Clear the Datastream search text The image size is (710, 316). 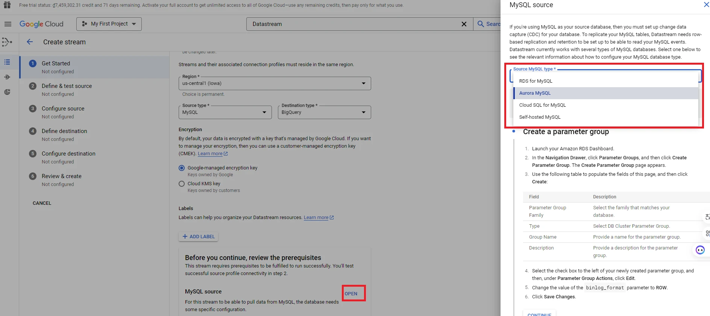[464, 24]
